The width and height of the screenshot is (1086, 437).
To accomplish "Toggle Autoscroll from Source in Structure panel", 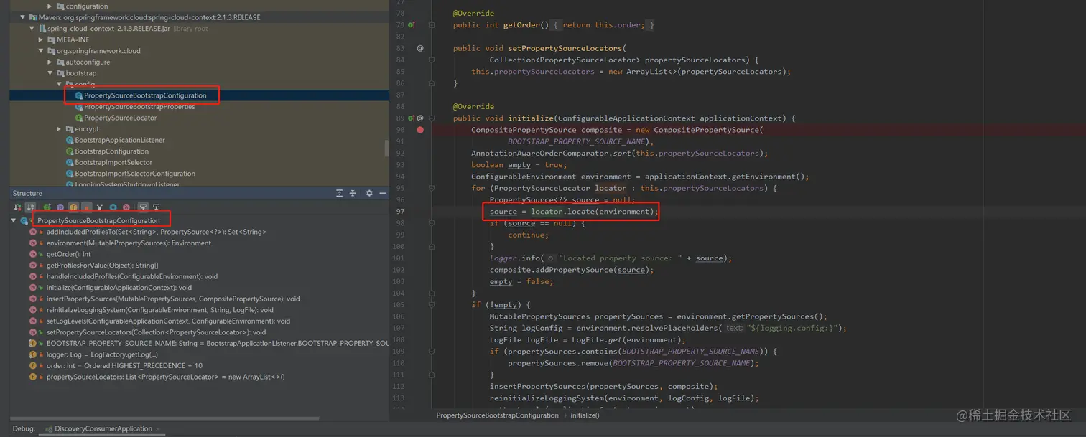I will click(x=157, y=207).
